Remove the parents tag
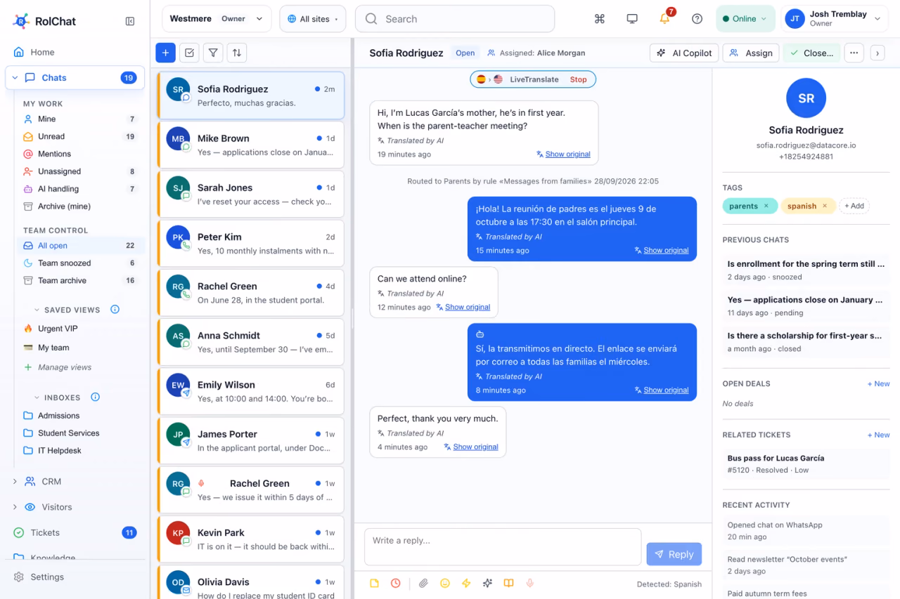 (766, 206)
